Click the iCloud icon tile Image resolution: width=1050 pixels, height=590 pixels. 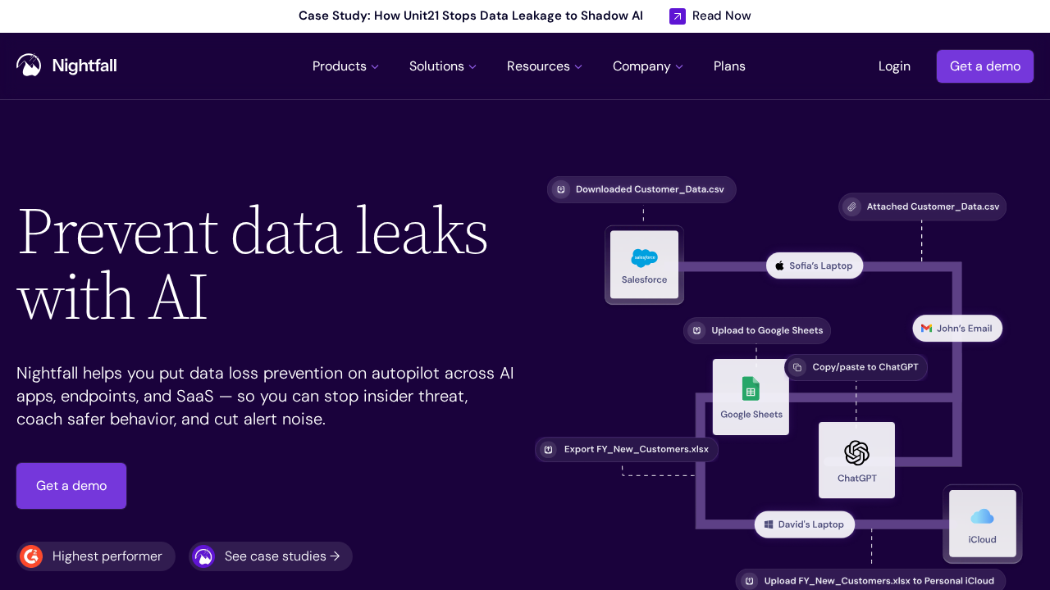pyautogui.click(x=982, y=523)
